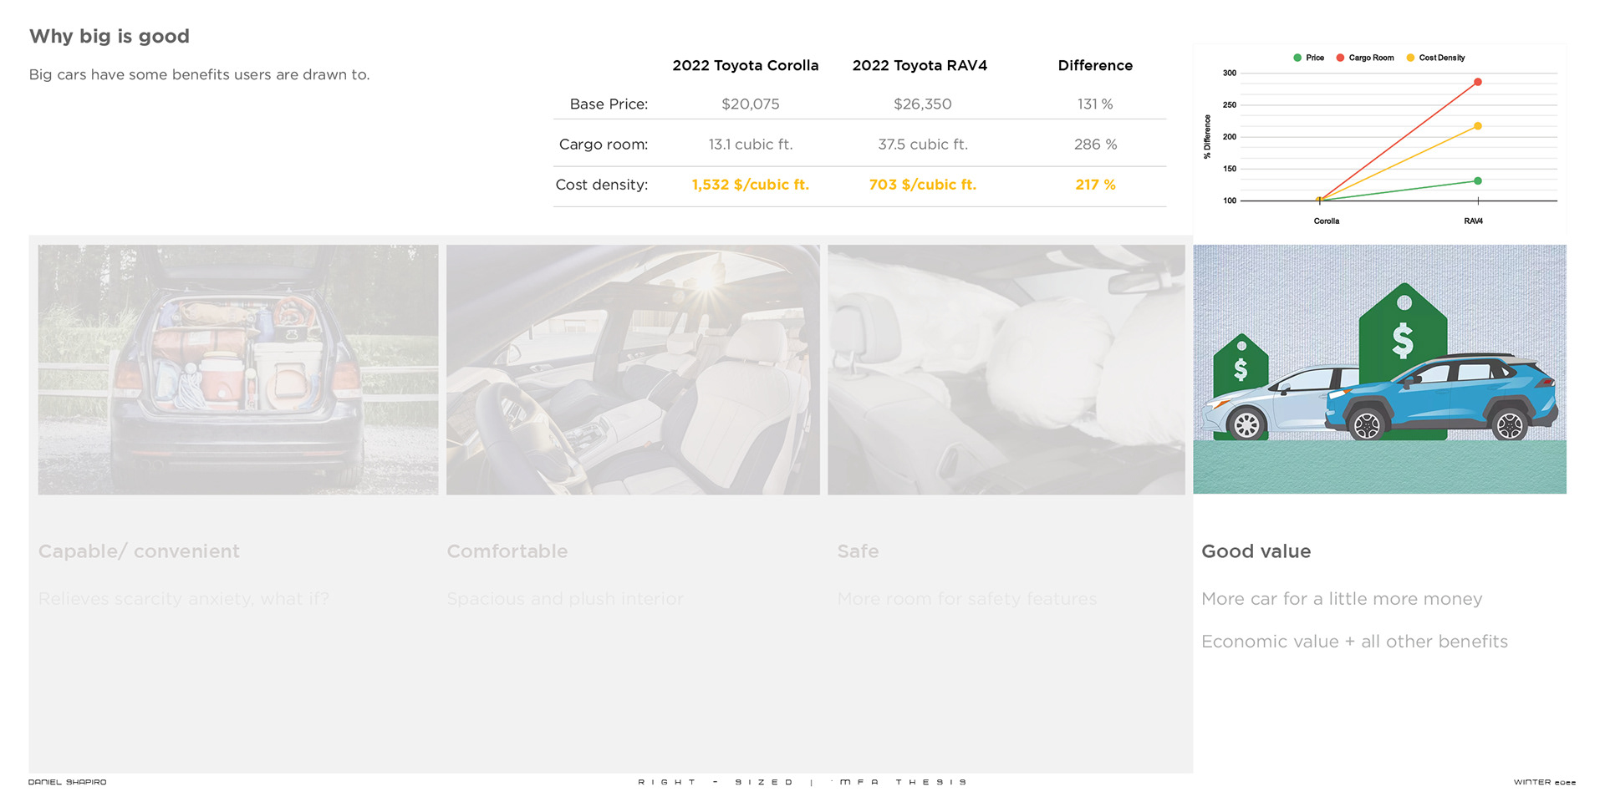
Task: Click the 'Cargo room:' row label
Action: pos(604,145)
